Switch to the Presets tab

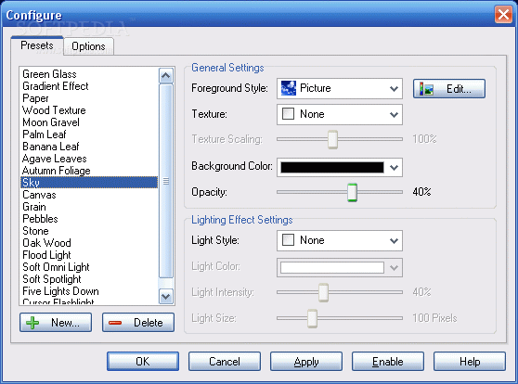37,45
